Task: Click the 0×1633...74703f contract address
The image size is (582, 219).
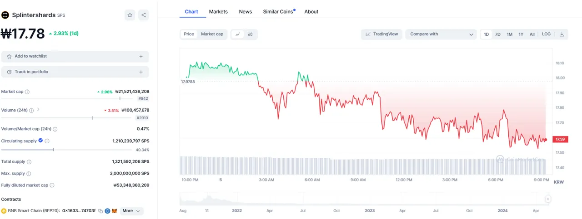Action: 79,211
